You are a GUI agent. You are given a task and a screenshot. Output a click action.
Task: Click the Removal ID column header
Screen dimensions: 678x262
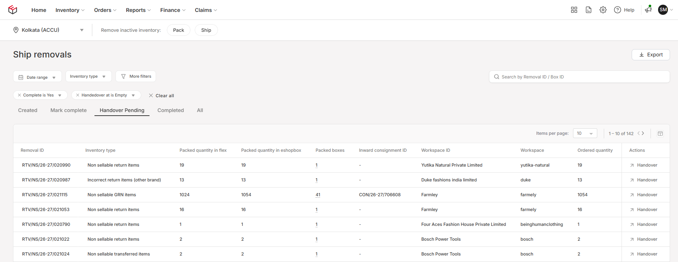[x=32, y=150]
